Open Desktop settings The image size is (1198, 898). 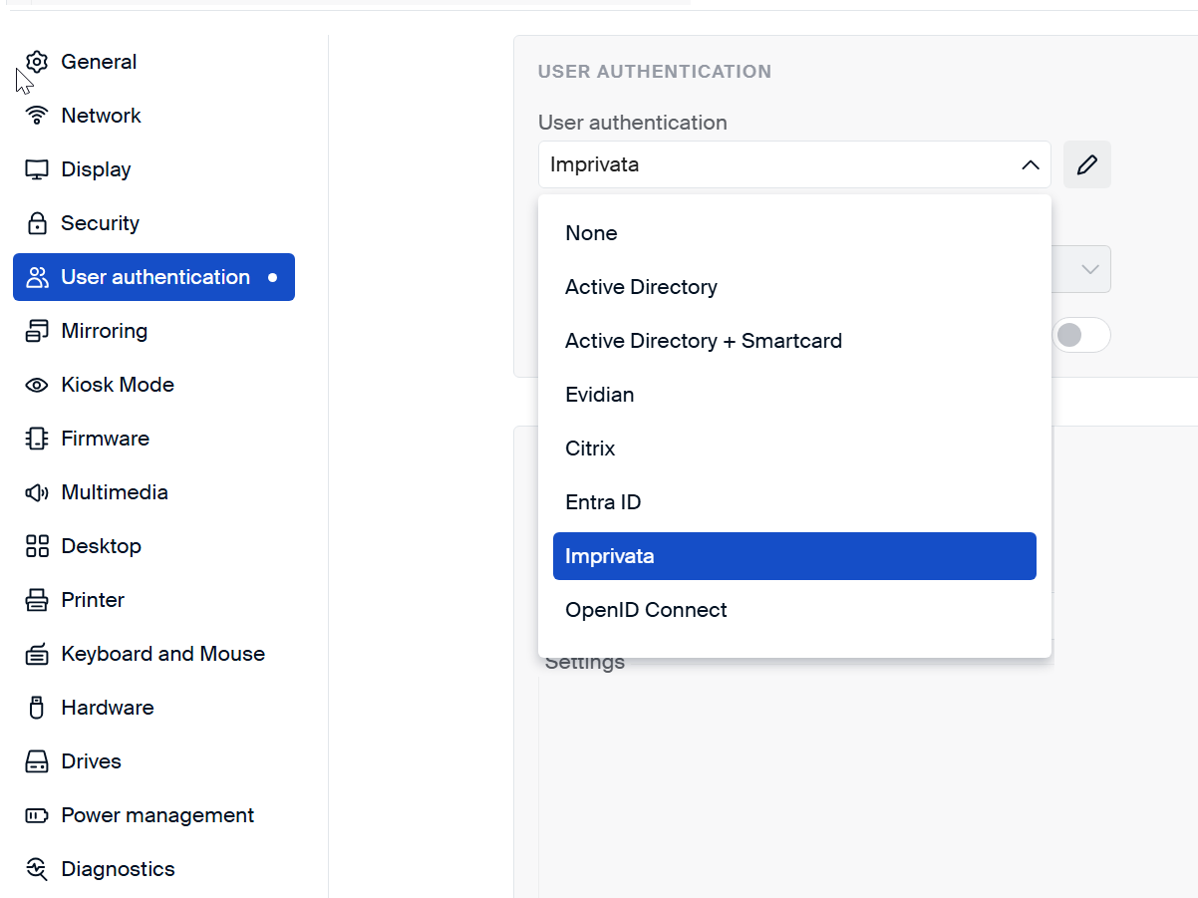point(153,546)
